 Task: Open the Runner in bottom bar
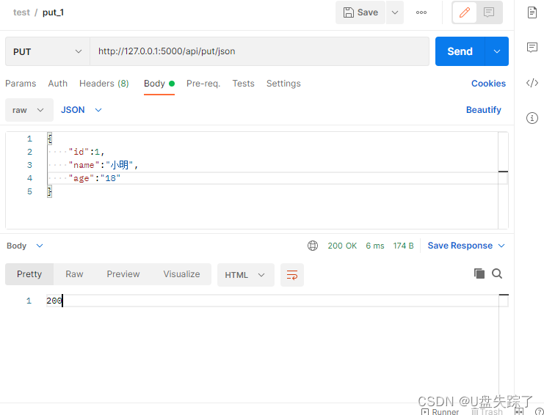coord(440,411)
